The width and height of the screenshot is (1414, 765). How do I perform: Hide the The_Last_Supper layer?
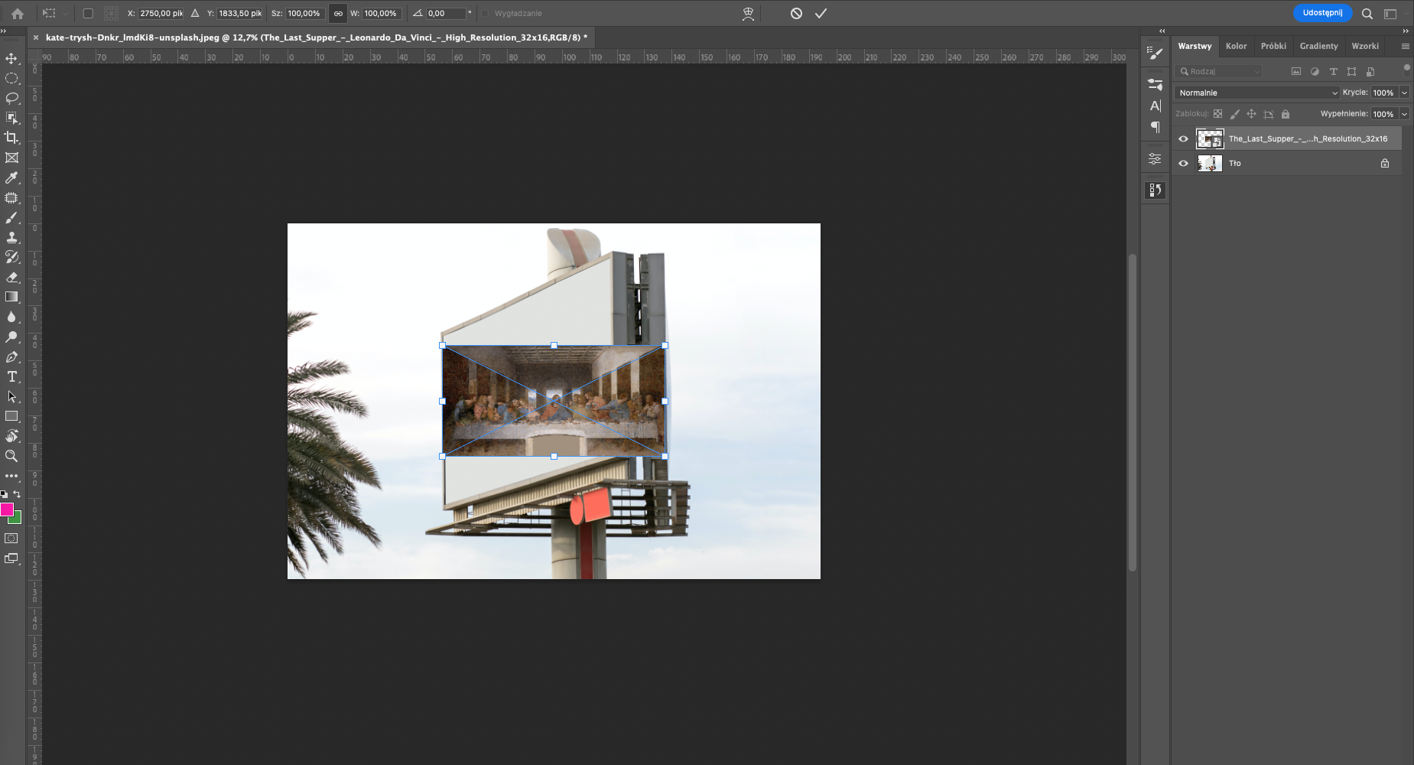click(1183, 138)
